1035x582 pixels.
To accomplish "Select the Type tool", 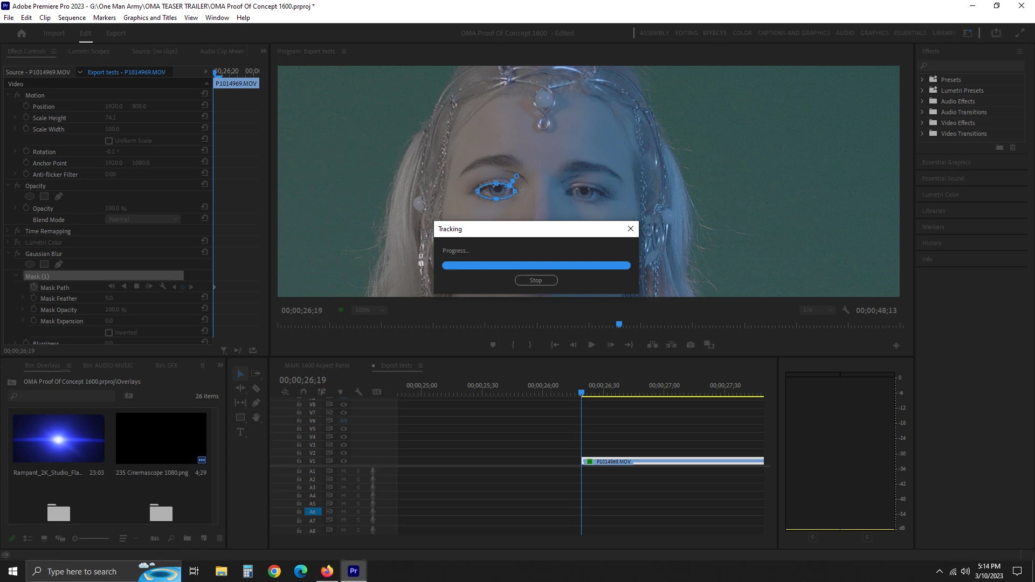I will click(x=240, y=432).
